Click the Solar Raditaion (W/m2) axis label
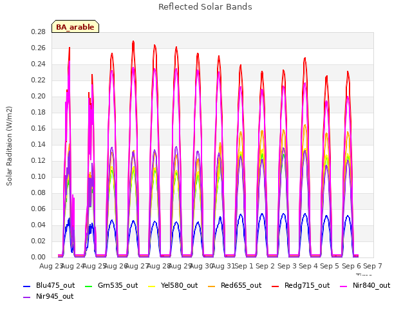Screen dimensions: 412x309 [9, 146]
